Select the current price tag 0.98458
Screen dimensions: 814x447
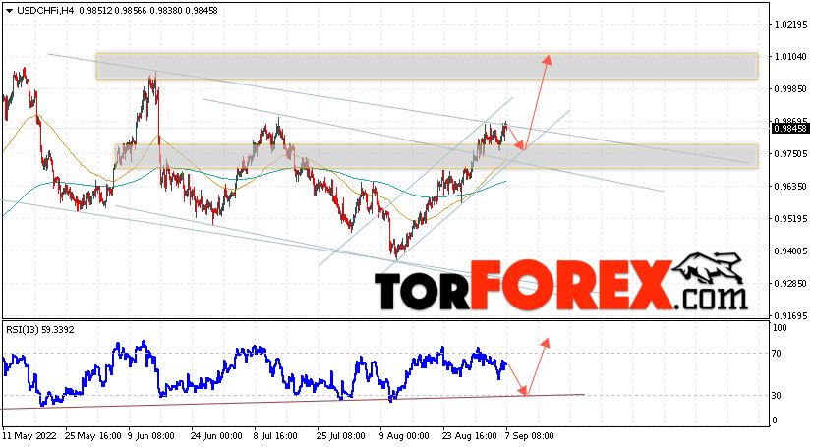pyautogui.click(x=790, y=128)
